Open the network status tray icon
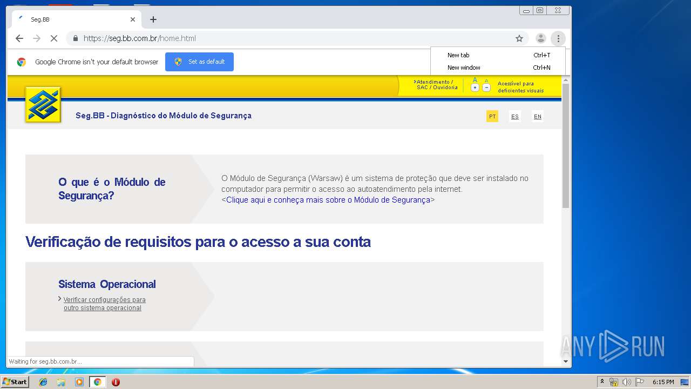691x389 pixels. coord(614,382)
